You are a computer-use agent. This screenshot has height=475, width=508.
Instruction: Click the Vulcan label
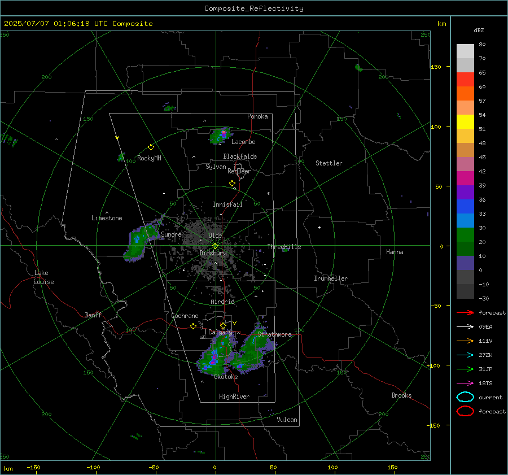coord(287,420)
